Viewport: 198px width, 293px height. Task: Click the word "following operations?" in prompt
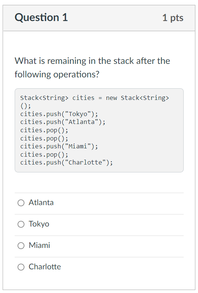(x=57, y=74)
